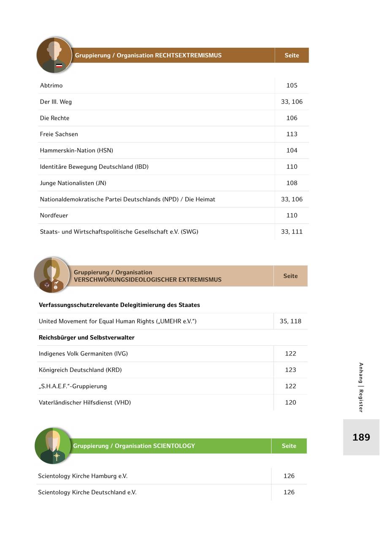Image resolution: width=380 pixels, height=537 pixels.
Task: Click the page number 189 box
Action: (x=361, y=437)
